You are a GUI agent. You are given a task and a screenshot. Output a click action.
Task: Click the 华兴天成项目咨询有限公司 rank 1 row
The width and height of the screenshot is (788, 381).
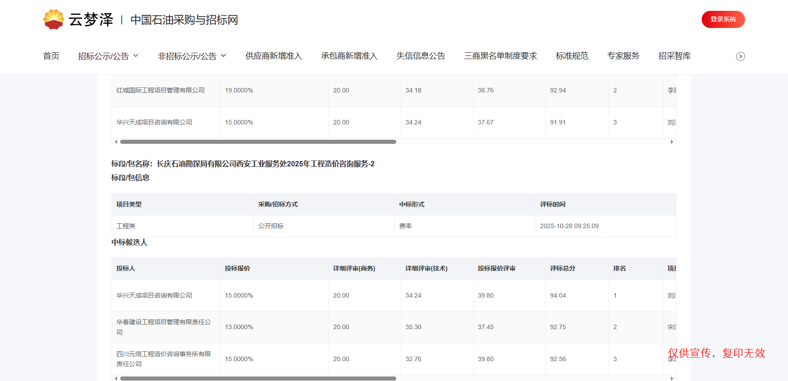(x=154, y=295)
